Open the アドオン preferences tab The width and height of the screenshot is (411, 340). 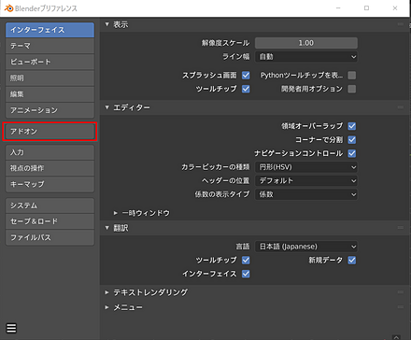pyautogui.click(x=50, y=132)
